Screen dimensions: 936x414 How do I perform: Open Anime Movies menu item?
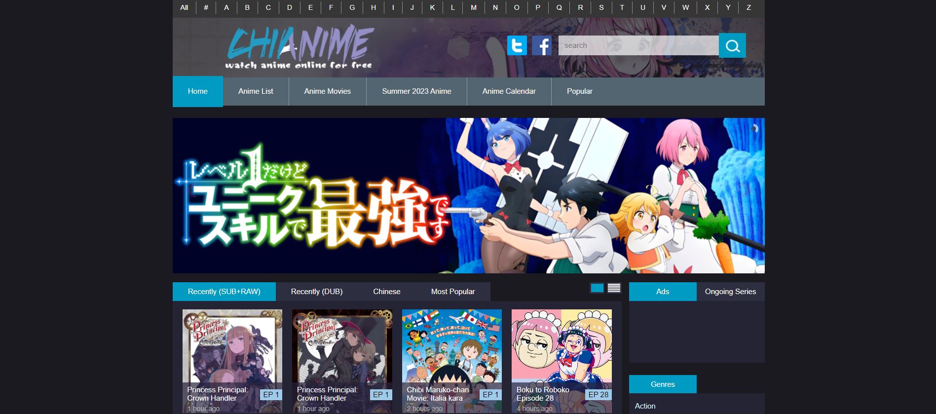point(328,91)
